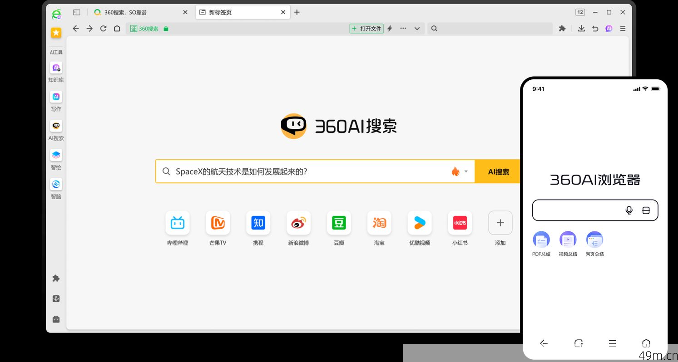Expand the chevron next to the more options

pos(417,28)
